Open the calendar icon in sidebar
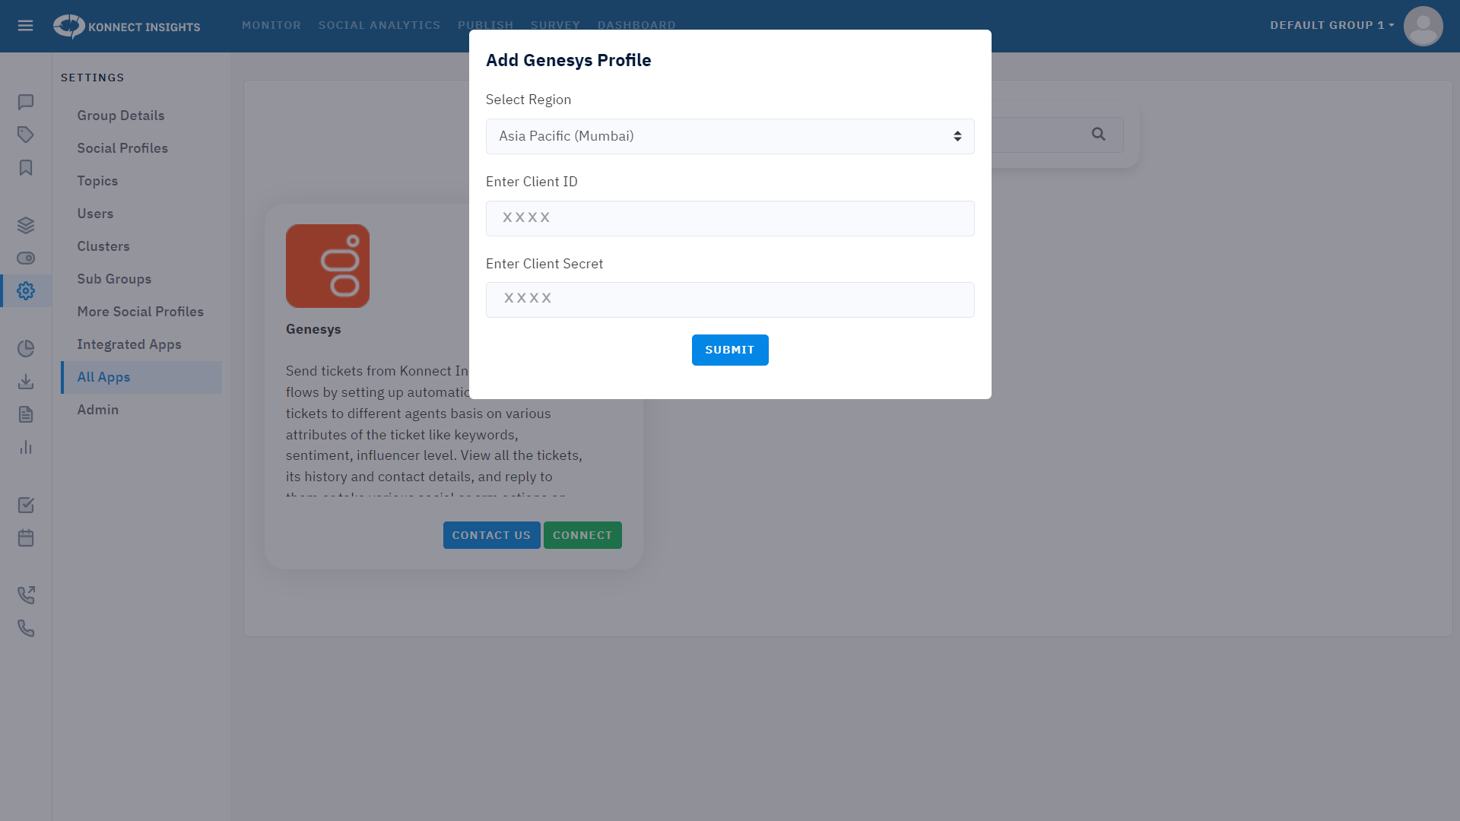The width and height of the screenshot is (1460, 821). [x=26, y=537]
